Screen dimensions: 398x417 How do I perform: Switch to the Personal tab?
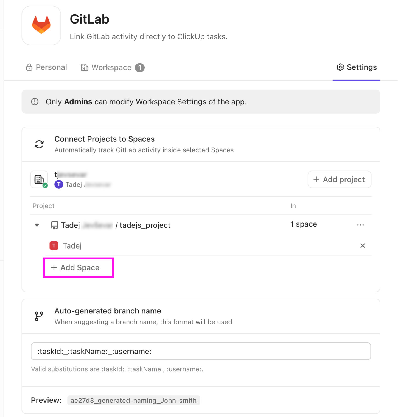[46, 67]
